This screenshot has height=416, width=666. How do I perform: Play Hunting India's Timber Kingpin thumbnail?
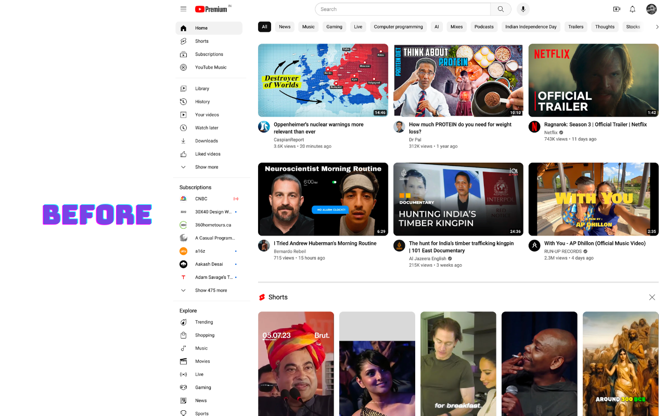(458, 199)
